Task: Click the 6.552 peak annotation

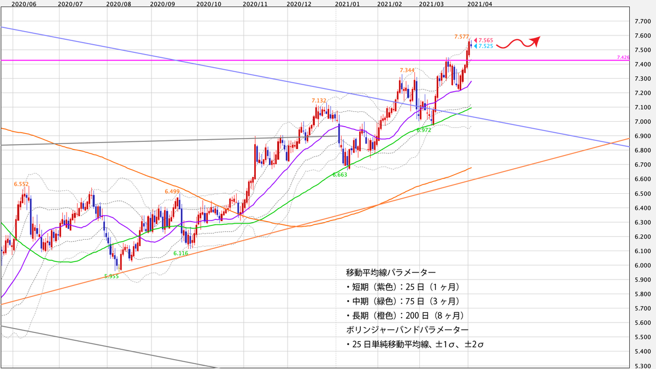Action: [x=21, y=184]
